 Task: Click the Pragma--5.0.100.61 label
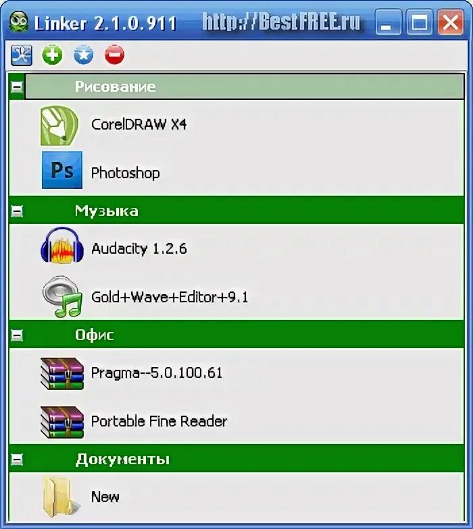tap(157, 373)
